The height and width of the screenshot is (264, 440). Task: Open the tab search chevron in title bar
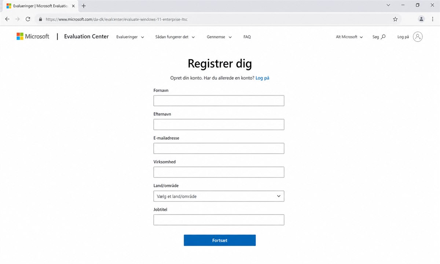coord(388,5)
